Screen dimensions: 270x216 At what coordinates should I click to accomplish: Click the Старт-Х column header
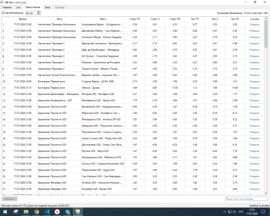pos(155,19)
